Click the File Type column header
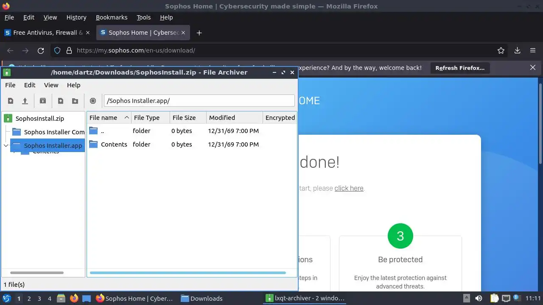The height and width of the screenshot is (305, 543). (x=150, y=118)
